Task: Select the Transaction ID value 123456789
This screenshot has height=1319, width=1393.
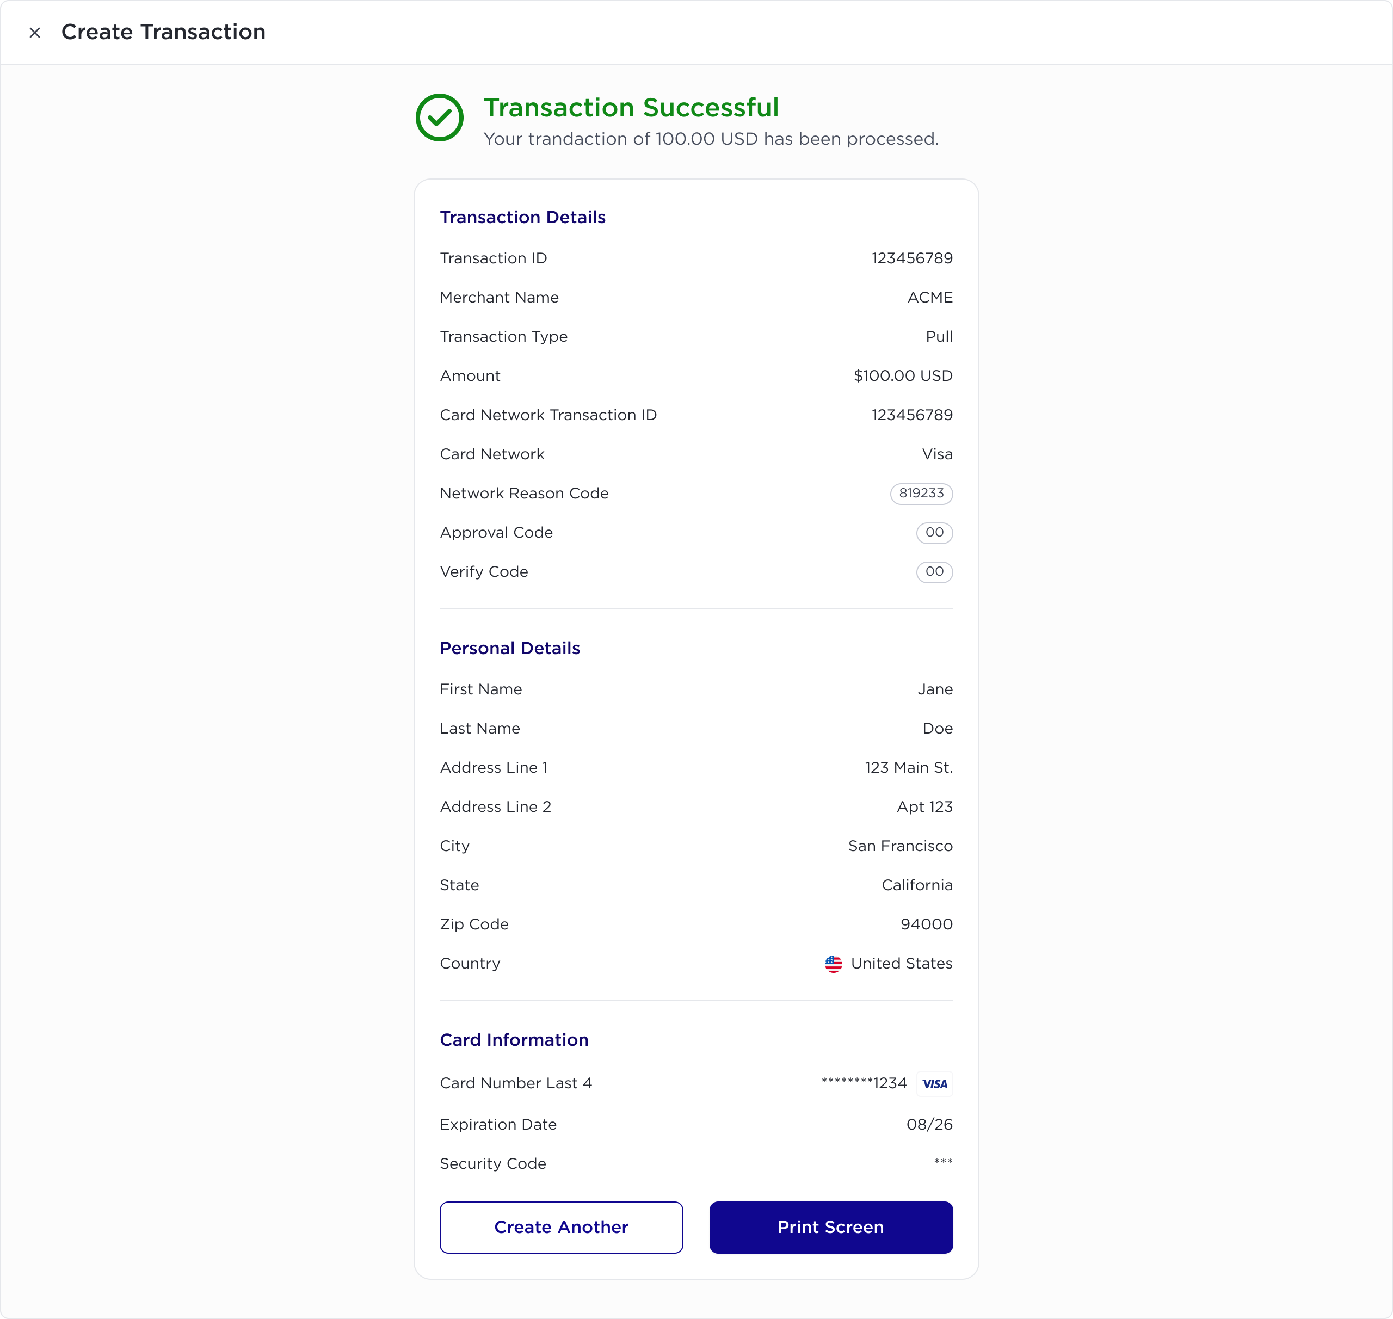Action: [912, 258]
